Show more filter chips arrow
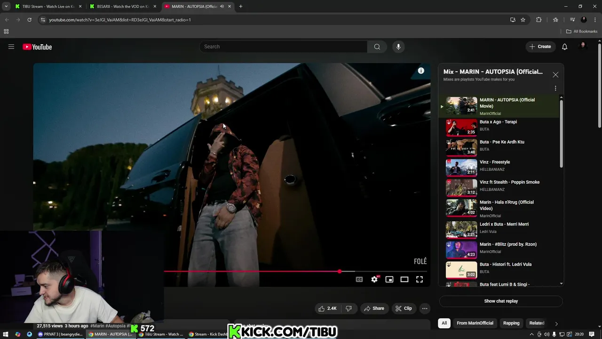This screenshot has width=602, height=339. coord(556,323)
